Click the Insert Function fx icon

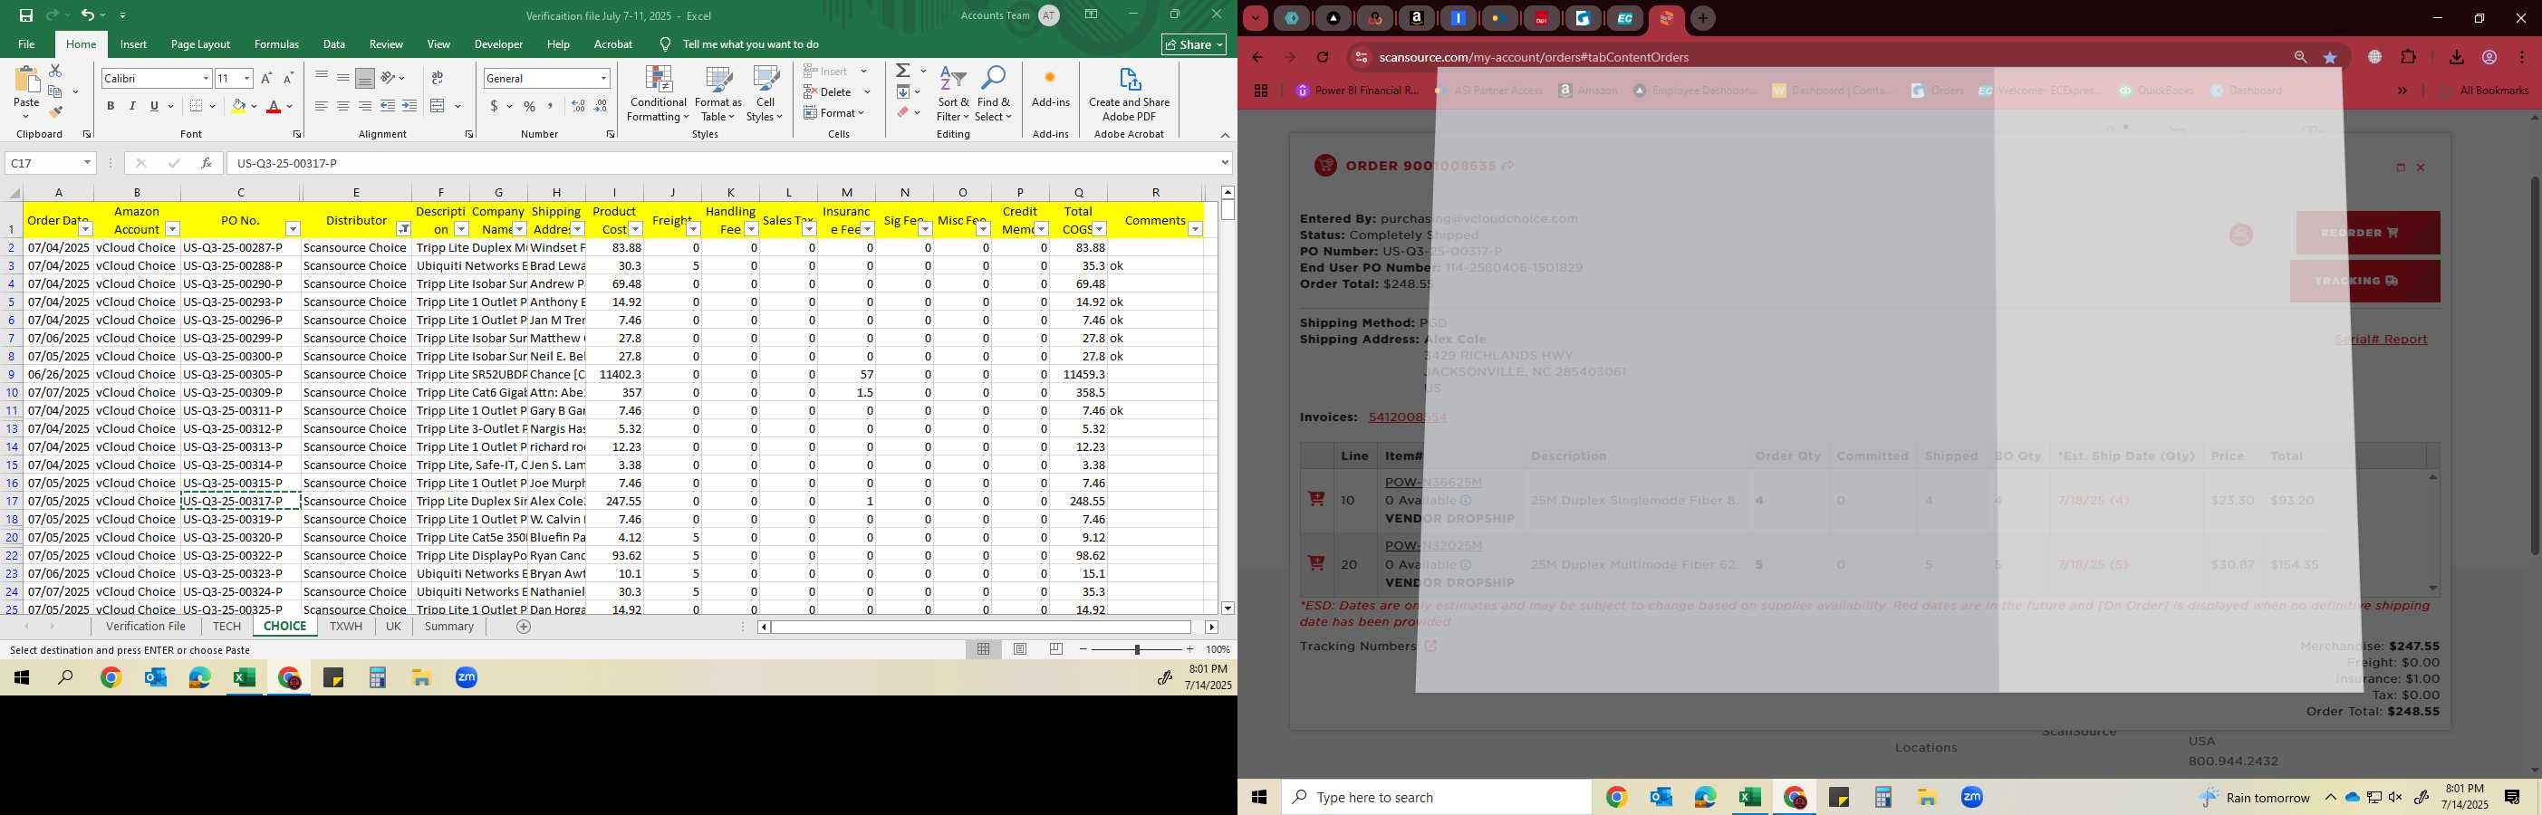click(207, 163)
